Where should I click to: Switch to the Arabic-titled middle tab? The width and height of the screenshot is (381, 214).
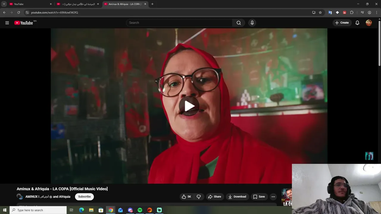click(78, 4)
